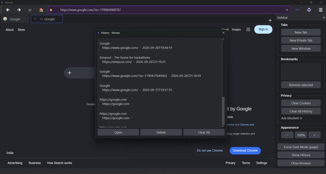Go back with the left arrow icon

[8, 10]
